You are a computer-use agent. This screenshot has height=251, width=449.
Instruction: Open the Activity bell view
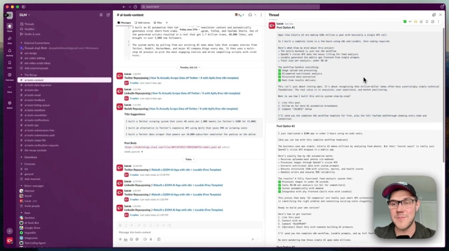[10, 52]
